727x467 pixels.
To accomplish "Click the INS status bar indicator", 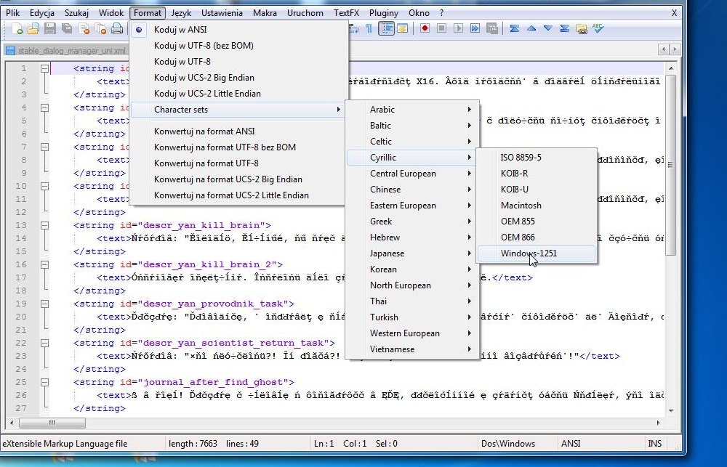I will pyautogui.click(x=655, y=443).
